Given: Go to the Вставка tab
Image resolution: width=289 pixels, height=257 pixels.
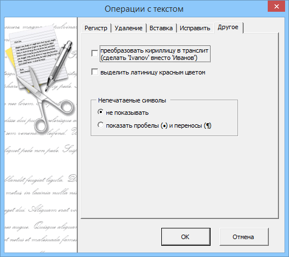Looking at the screenshot, I should click(161, 28).
